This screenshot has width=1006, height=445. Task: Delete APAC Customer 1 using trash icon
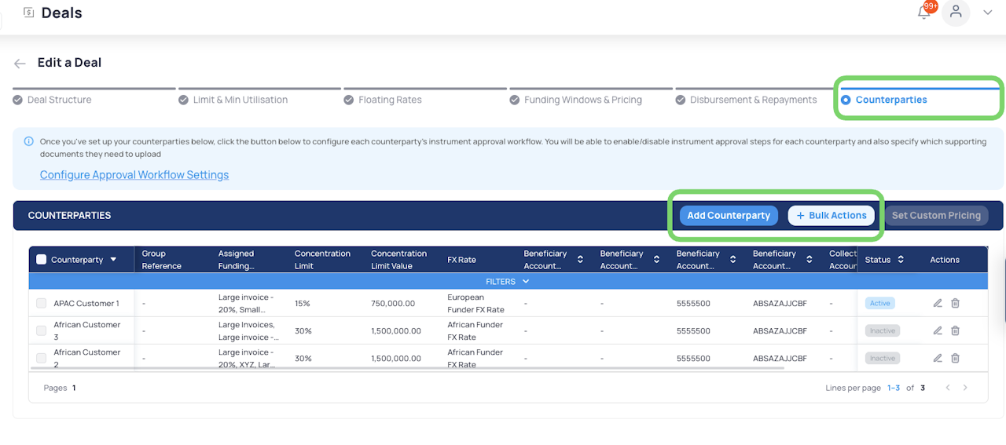point(956,303)
